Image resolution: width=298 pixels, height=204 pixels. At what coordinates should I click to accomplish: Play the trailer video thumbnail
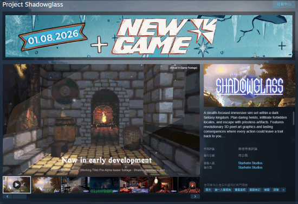click(17, 184)
